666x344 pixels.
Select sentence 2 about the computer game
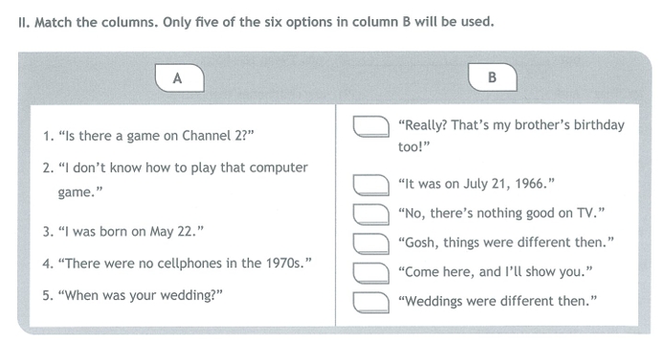click(175, 180)
